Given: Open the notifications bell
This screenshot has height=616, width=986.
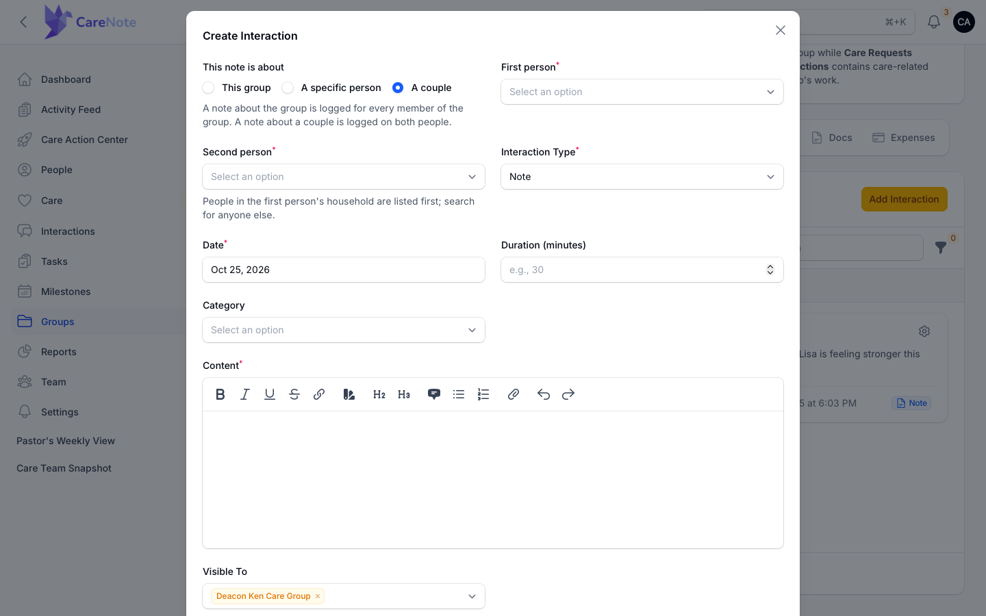Looking at the screenshot, I should point(934,22).
